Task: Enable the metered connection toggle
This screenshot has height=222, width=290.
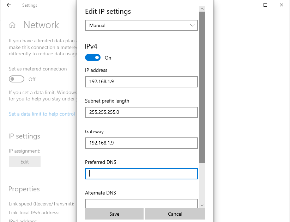Action: coord(17,79)
